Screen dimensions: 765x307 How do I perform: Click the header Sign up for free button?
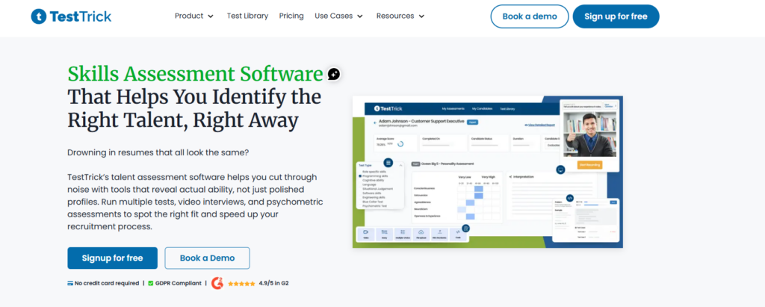(616, 16)
